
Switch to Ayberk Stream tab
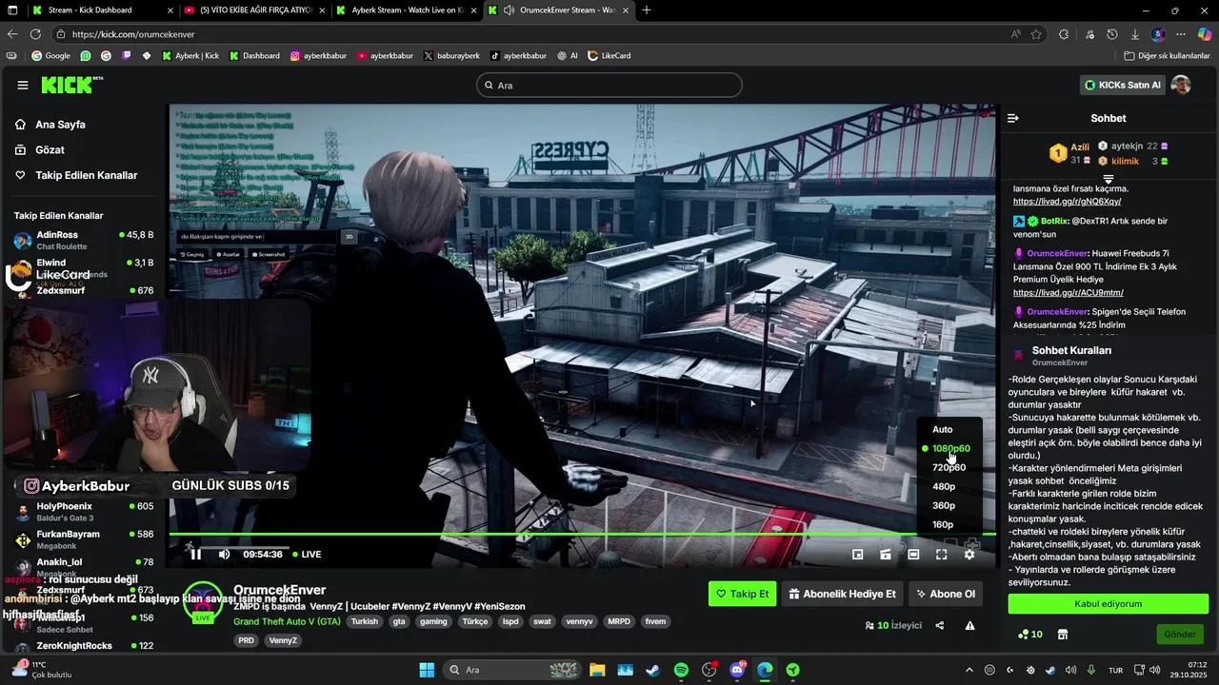[x=405, y=10]
